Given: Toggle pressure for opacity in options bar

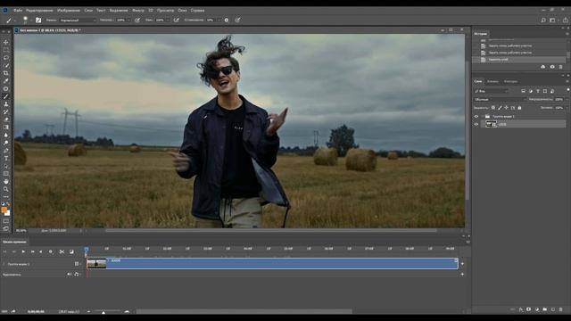Looking at the screenshot, I should pos(137,21).
